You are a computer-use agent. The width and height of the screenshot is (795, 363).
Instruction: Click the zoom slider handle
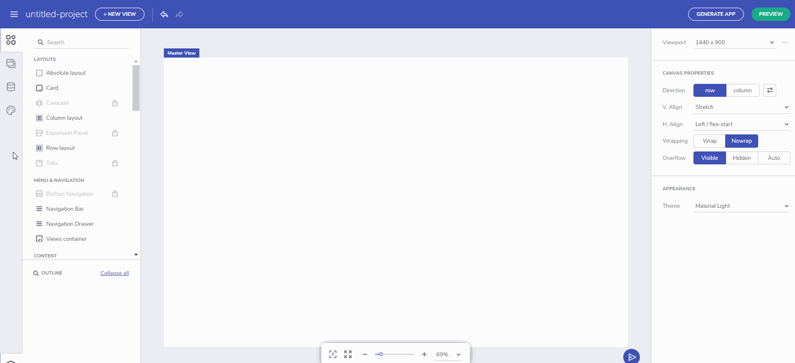click(381, 354)
